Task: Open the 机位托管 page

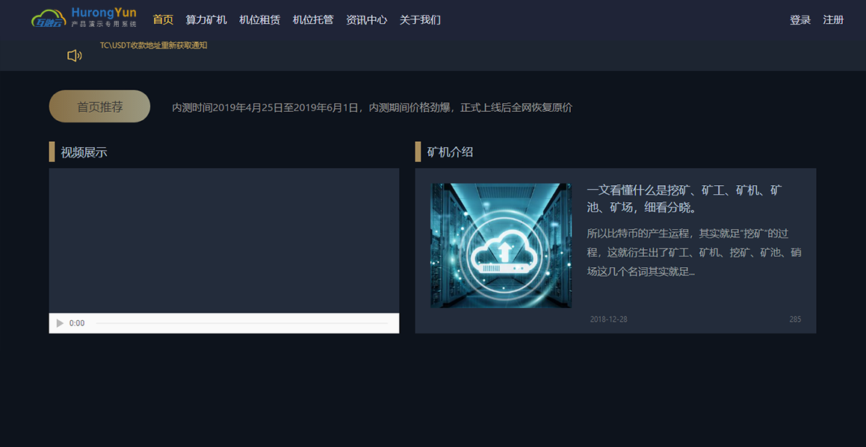Action: (313, 19)
